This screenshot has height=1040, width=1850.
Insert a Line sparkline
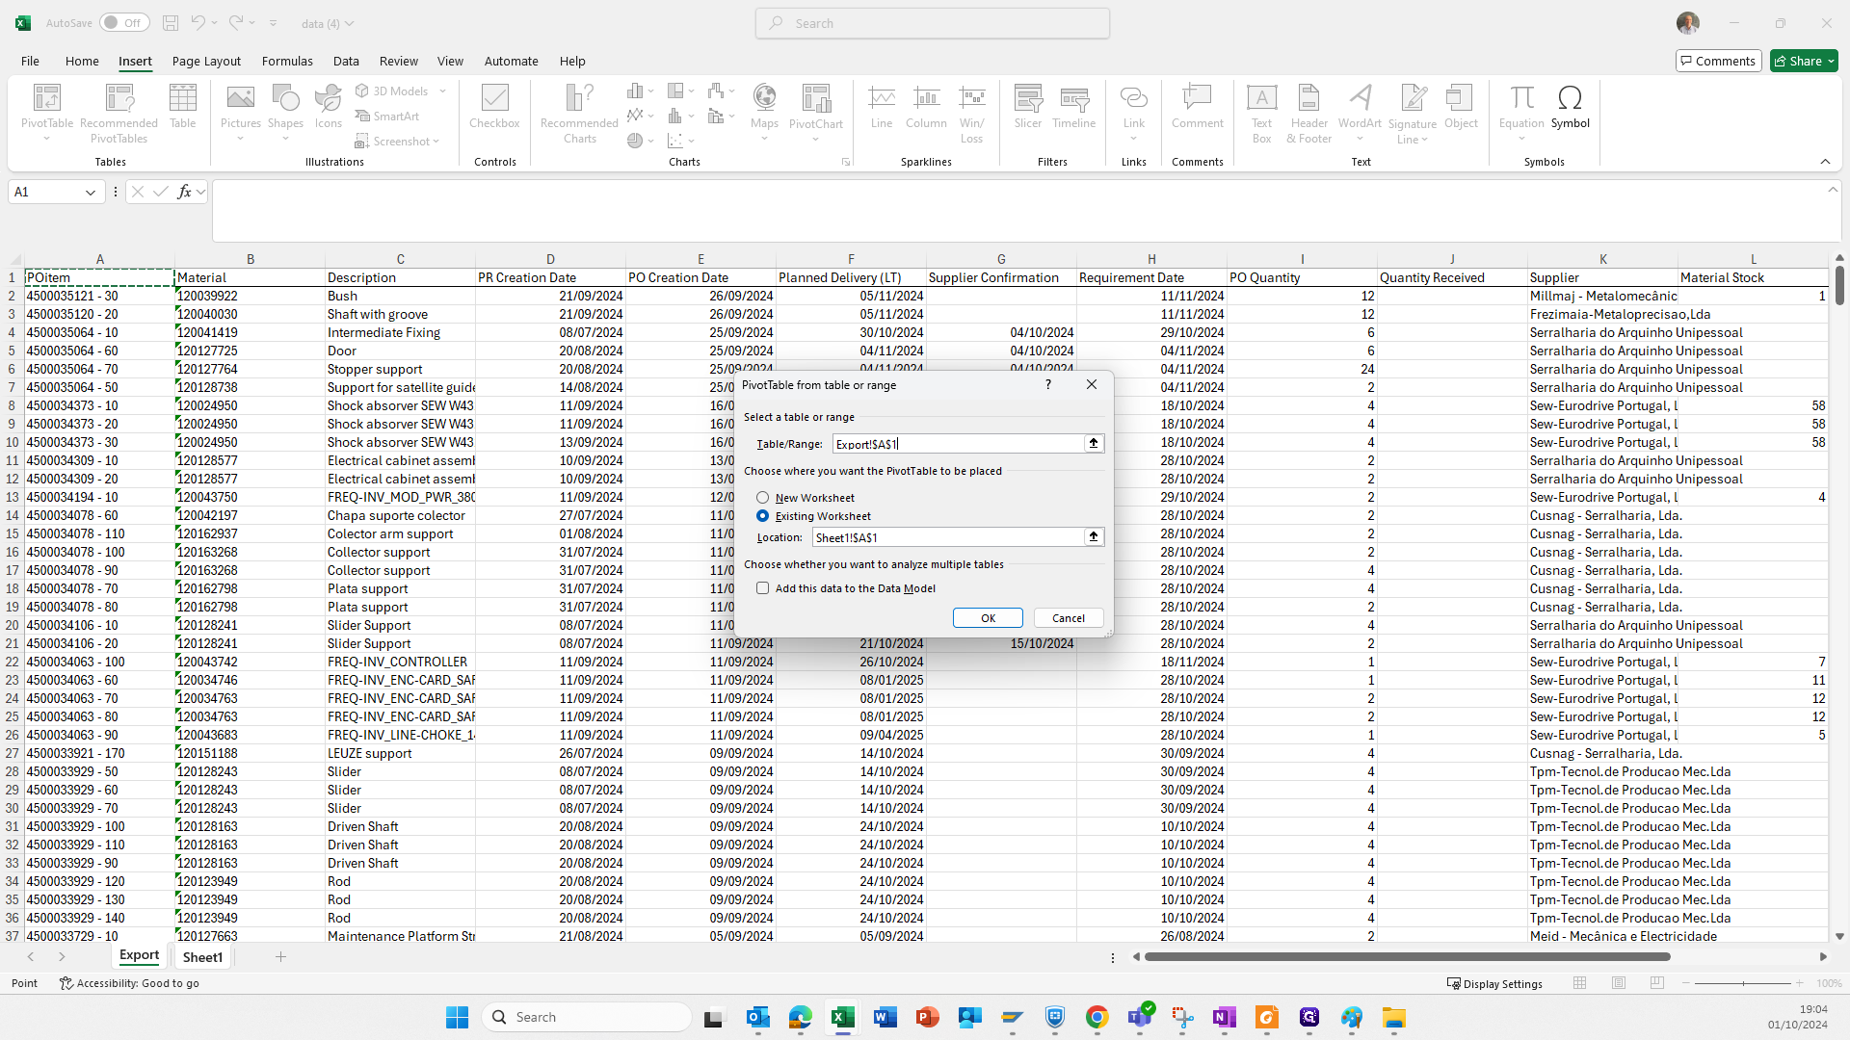(x=881, y=106)
